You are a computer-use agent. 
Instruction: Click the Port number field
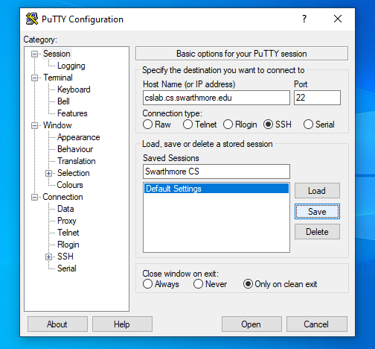click(x=317, y=98)
